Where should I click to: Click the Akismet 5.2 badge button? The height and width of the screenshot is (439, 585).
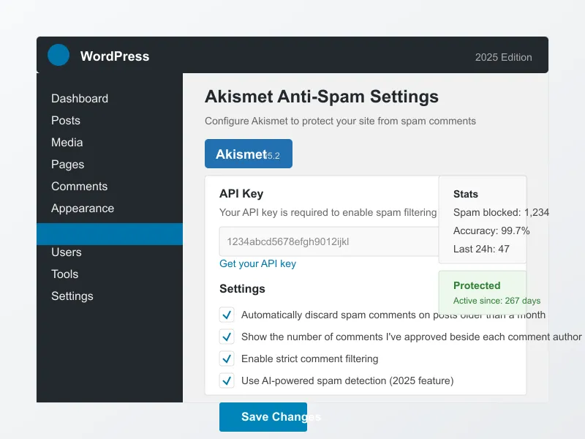point(249,154)
